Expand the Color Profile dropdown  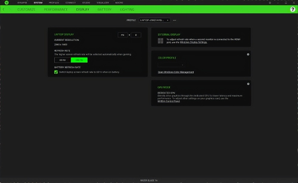(x=171, y=65)
